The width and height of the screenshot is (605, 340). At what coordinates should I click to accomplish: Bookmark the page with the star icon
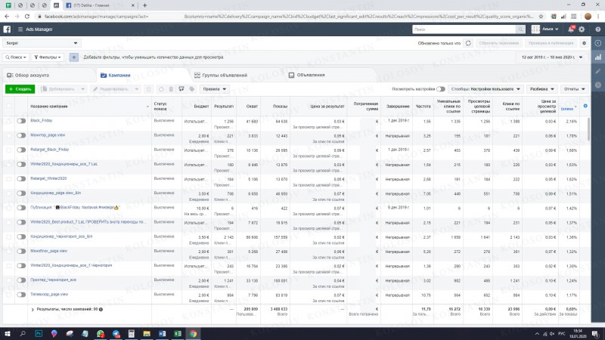pos(541,17)
